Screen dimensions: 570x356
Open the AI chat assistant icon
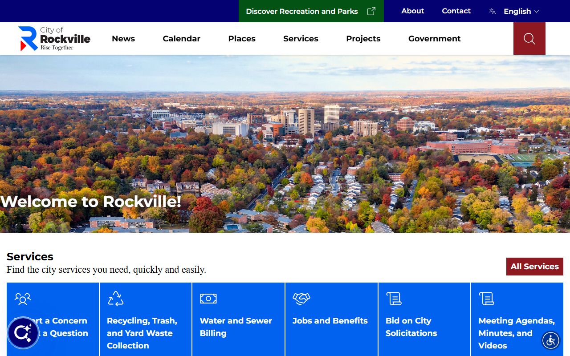(23, 333)
